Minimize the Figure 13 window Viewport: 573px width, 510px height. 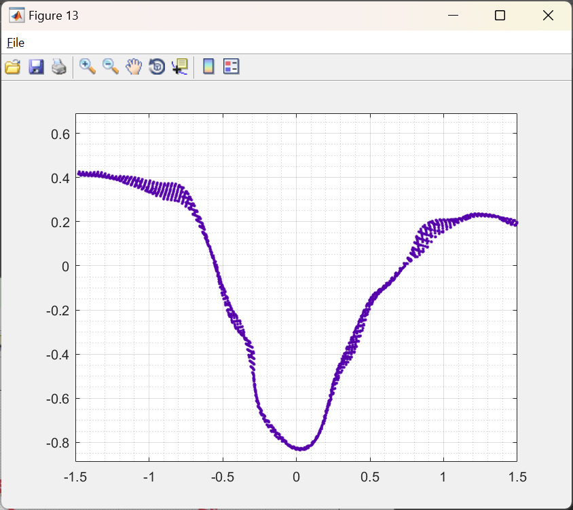click(451, 16)
